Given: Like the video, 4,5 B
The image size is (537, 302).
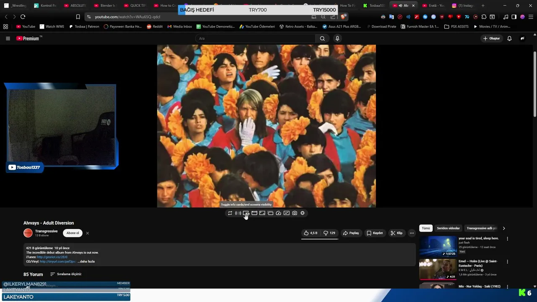Looking at the screenshot, I should click(x=310, y=233).
